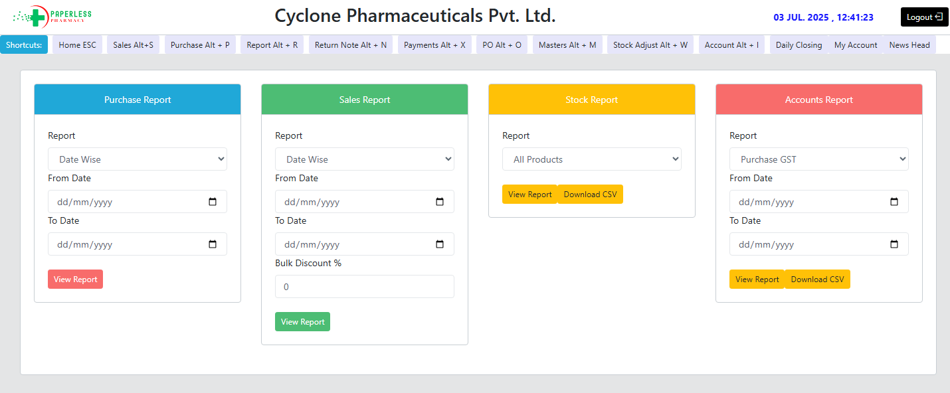
Task: Click the Paperless Pharmacy logo
Action: [52, 16]
